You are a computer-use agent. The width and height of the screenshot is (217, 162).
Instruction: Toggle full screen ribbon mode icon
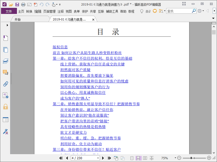(x=184, y=4)
